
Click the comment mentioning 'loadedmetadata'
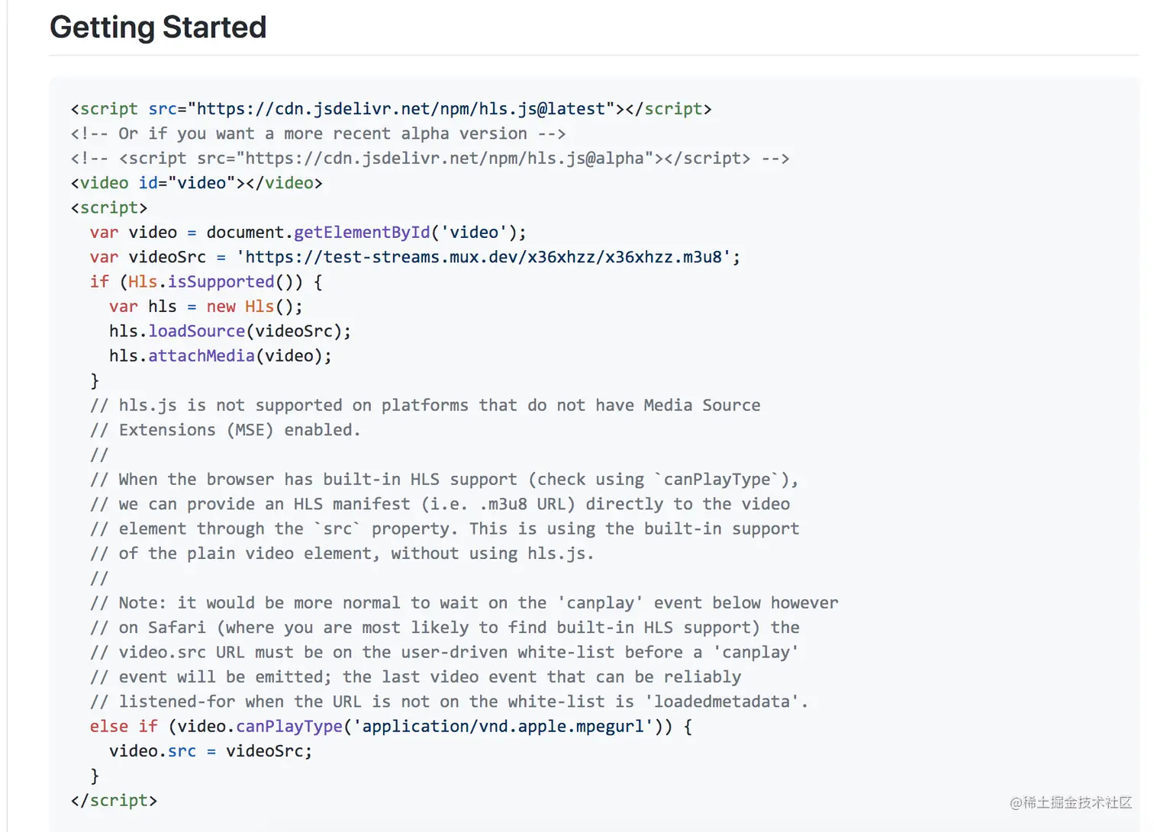[449, 702]
